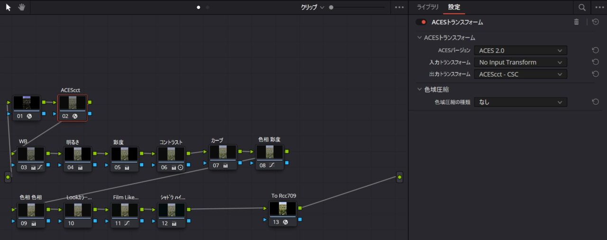Open the ACEScct - CSC output dropdown

[520, 74]
